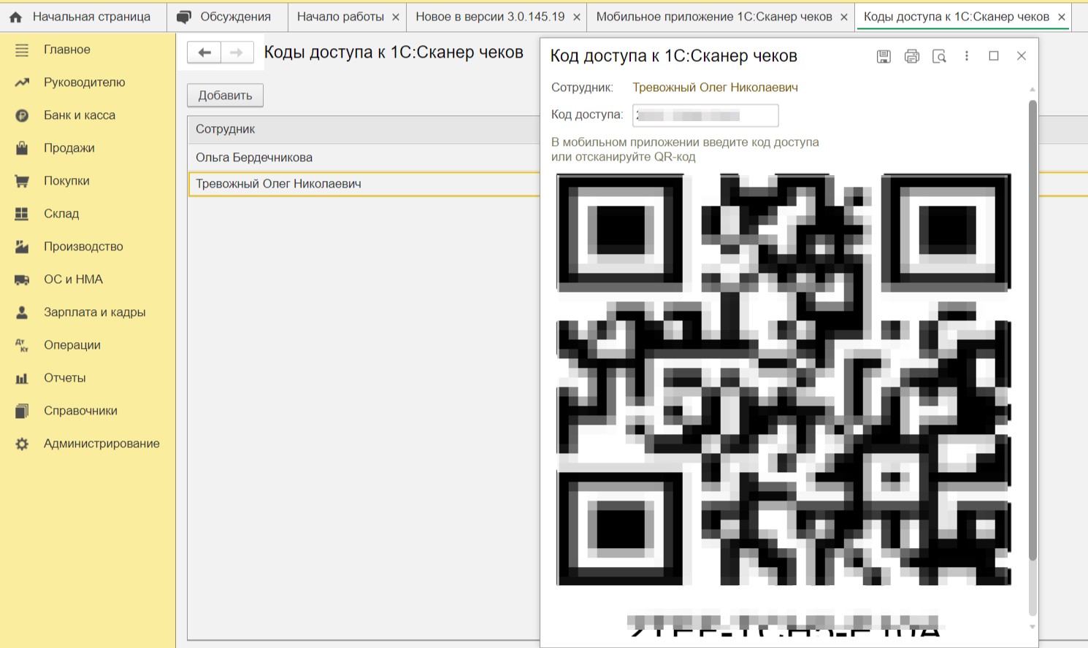Click the Код доступа input field
This screenshot has height=648, width=1088.
(705, 115)
